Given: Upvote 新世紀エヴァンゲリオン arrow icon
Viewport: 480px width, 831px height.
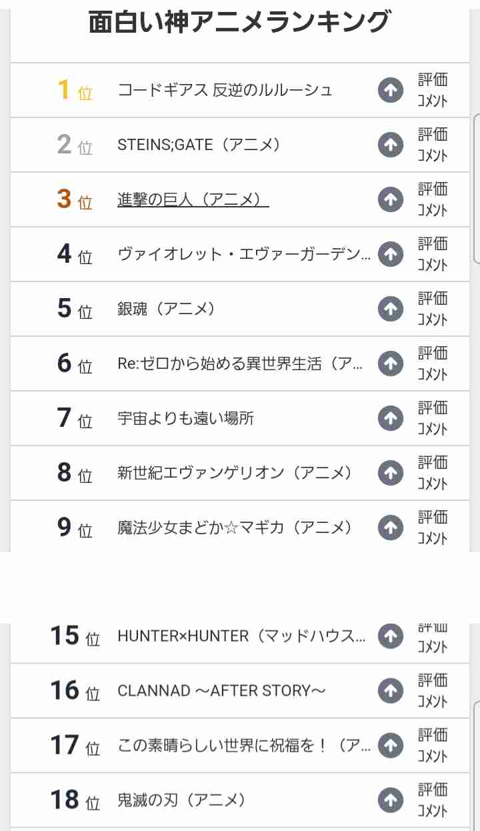Looking at the screenshot, I should tap(391, 473).
